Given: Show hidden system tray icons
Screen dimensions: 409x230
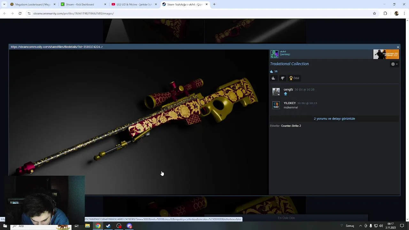Looking at the screenshot, I should click(360, 226).
